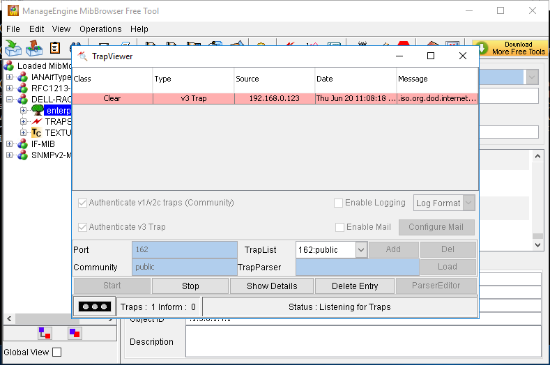Click the connected-squares tree view icon
The width and height of the screenshot is (550, 365).
(x=45, y=333)
